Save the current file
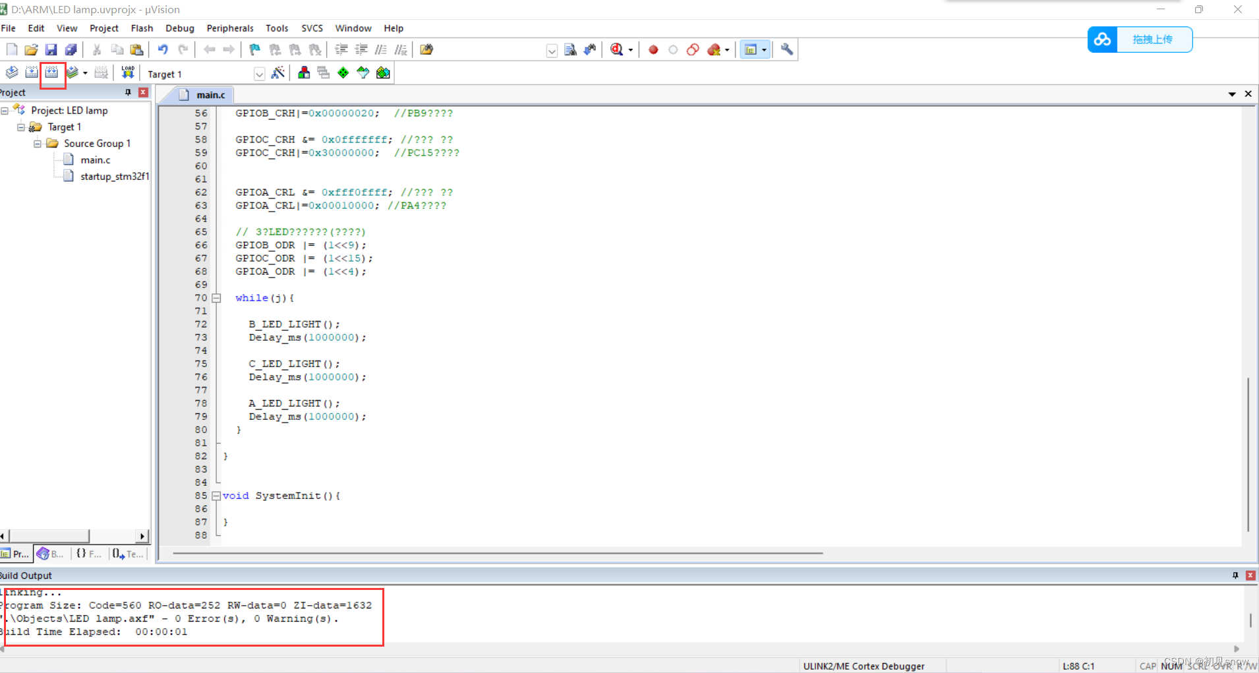This screenshot has height=673, width=1259. click(51, 49)
